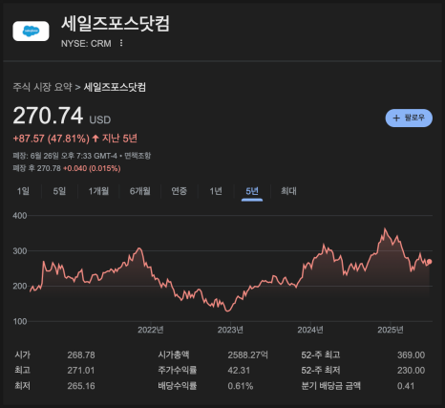Select the 1일 time range tab
445x408 pixels.
tap(23, 191)
